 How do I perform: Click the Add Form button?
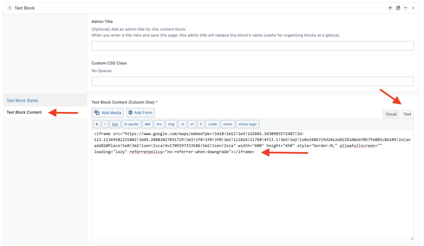pos(140,112)
